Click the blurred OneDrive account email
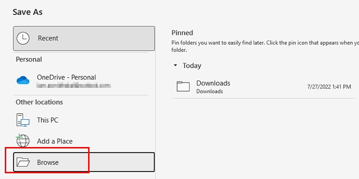This screenshot has width=359, height=179. pos(74,86)
